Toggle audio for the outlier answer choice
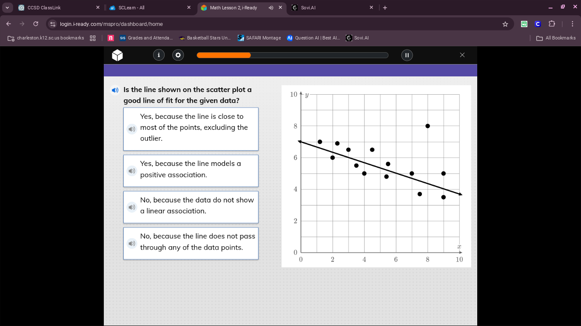 point(132,129)
